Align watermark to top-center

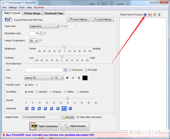pos(33,108)
